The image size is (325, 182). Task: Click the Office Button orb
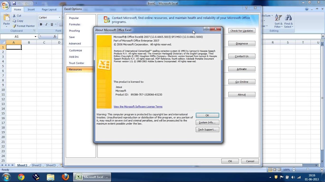5,5
